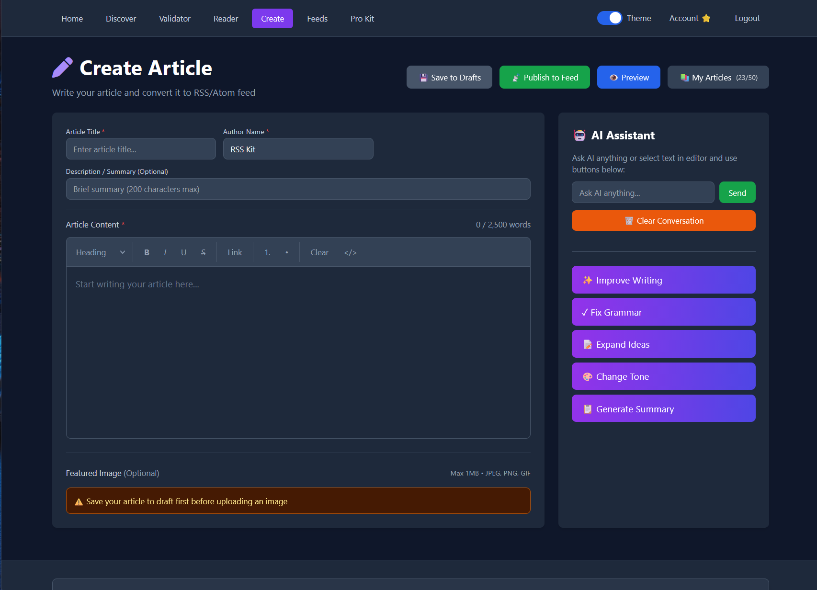
Task: Create a numbered list
Action: 267,252
